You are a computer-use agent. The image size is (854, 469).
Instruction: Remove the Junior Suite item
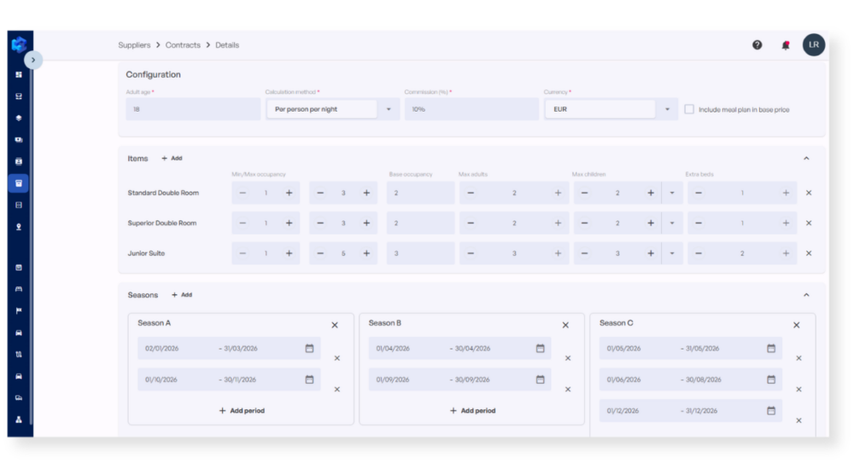(809, 253)
